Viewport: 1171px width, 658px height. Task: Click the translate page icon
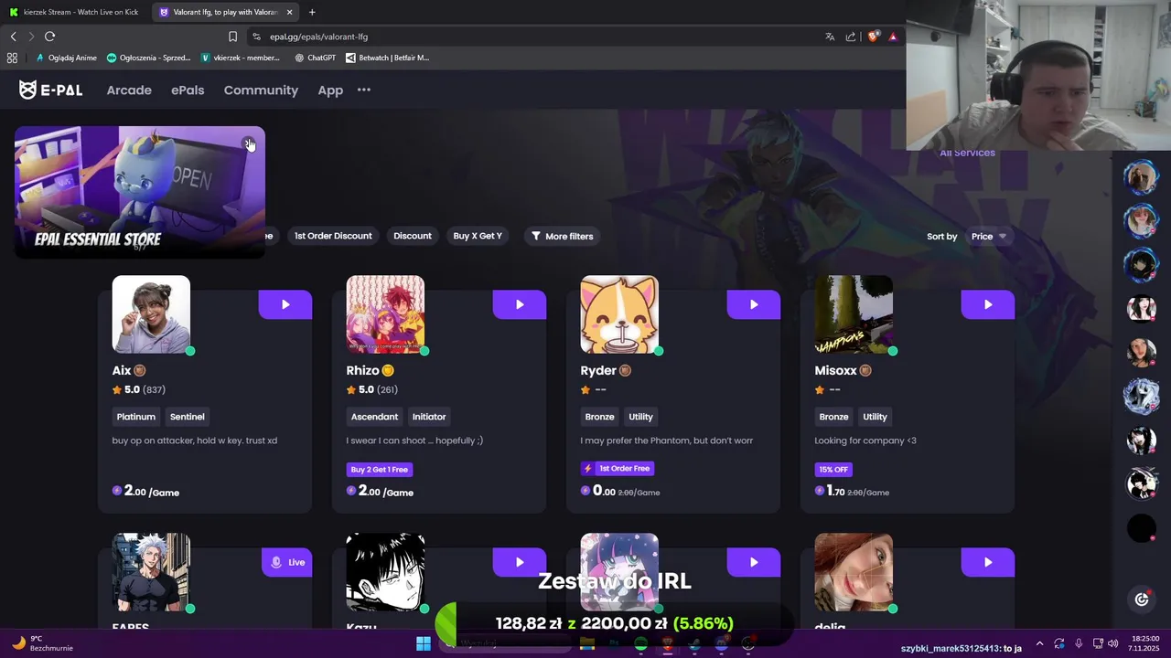click(830, 37)
